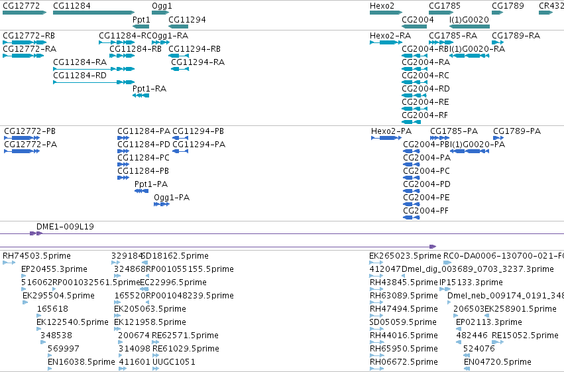
Task: Select EST RE62571.5prime
Action: pyautogui.click(x=186, y=336)
